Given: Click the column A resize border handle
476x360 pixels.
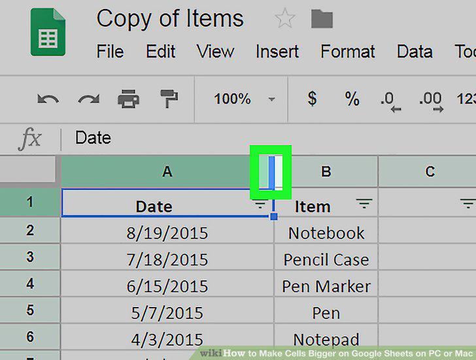Looking at the screenshot, I should 271,172.
